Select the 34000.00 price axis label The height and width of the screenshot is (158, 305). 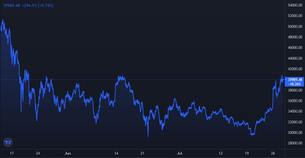(295, 111)
